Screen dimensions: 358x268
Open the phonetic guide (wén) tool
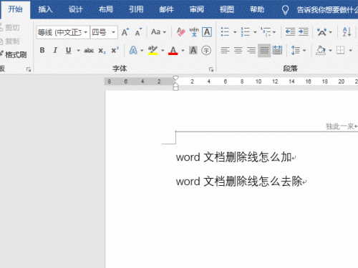click(194, 32)
